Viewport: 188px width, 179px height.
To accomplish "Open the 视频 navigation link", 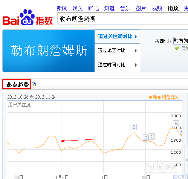I will 157,8.
